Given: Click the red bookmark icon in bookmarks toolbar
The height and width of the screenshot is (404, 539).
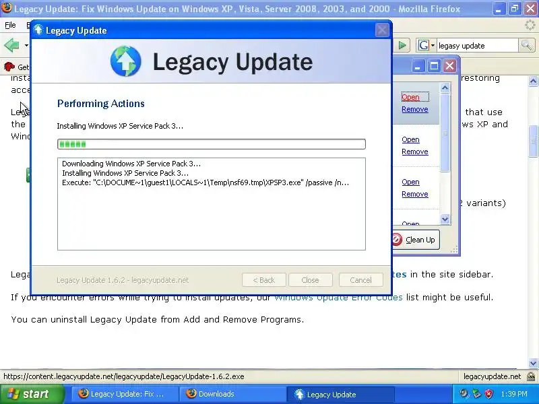Looking at the screenshot, I should pyautogui.click(x=9, y=67).
